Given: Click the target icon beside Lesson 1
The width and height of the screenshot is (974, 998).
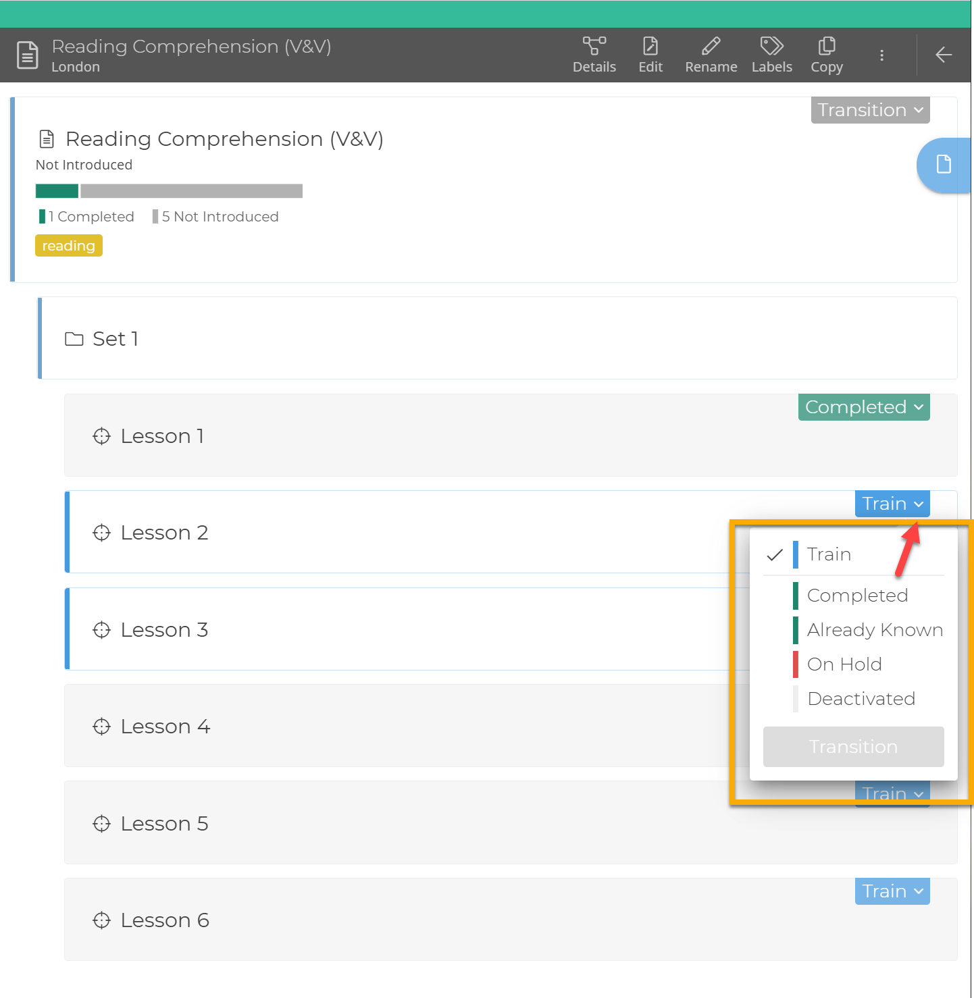Looking at the screenshot, I should click(x=101, y=436).
